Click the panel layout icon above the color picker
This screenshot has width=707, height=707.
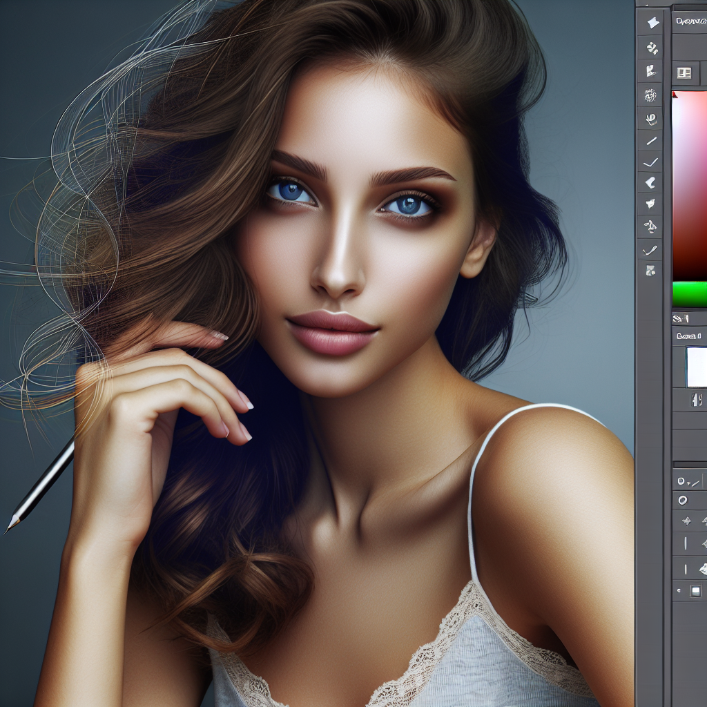(684, 72)
